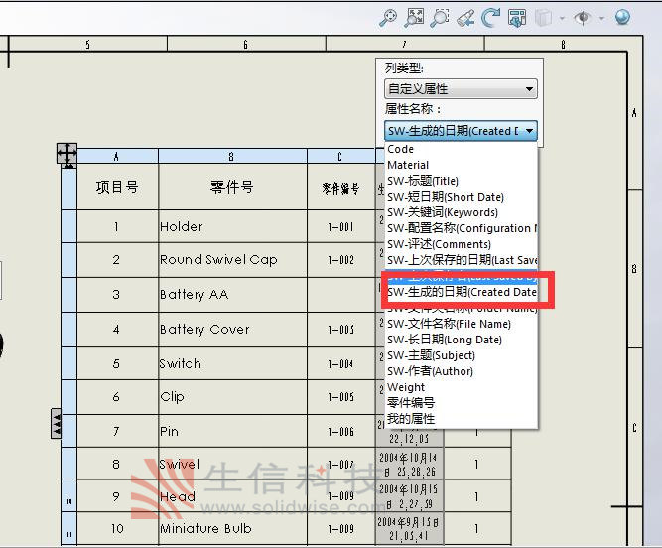Click the 项目号 header cell
The width and height of the screenshot is (662, 548).
(x=117, y=187)
